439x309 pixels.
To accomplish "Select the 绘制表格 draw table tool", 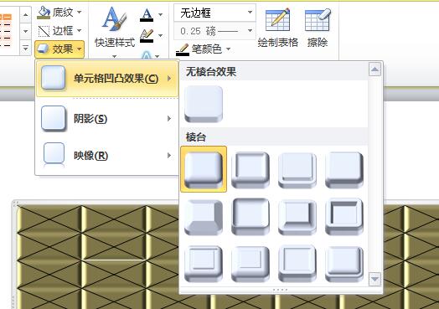I will (x=278, y=28).
